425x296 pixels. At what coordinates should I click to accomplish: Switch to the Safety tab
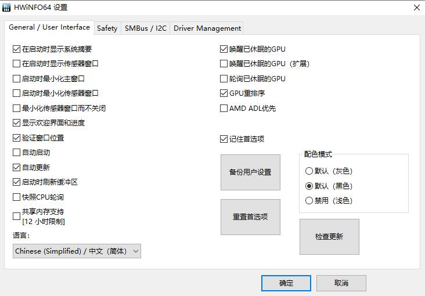107,28
